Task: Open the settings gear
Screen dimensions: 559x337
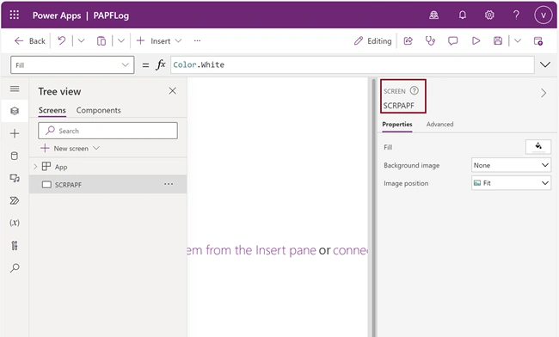Action: pyautogui.click(x=489, y=15)
